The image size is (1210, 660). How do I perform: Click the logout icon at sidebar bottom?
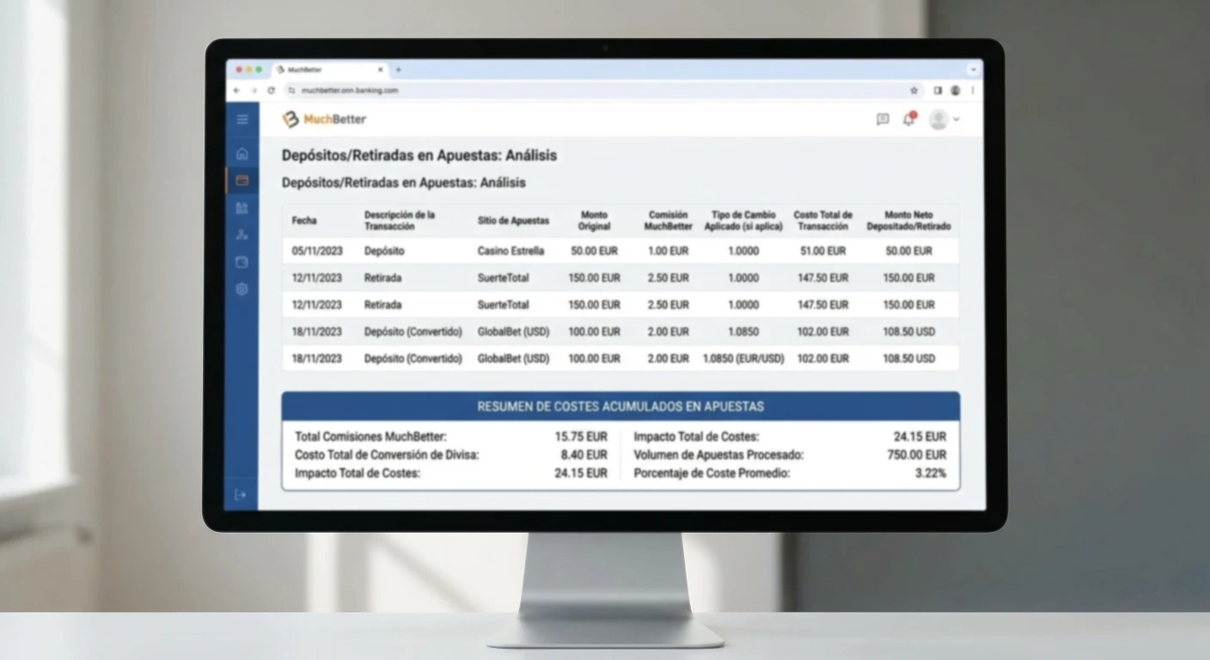(241, 495)
